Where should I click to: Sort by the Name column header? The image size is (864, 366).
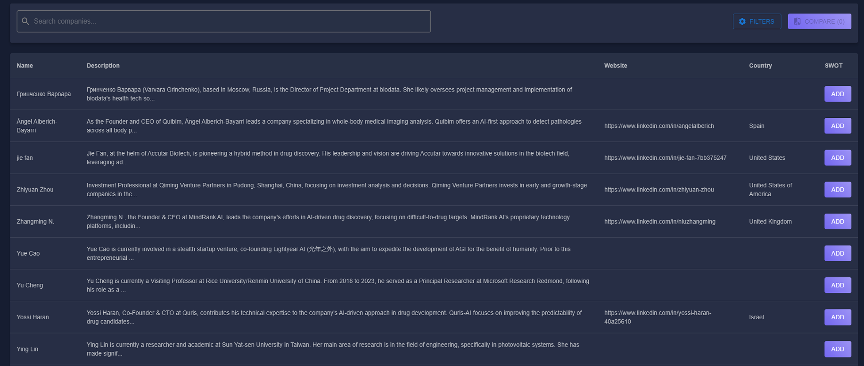tap(25, 66)
